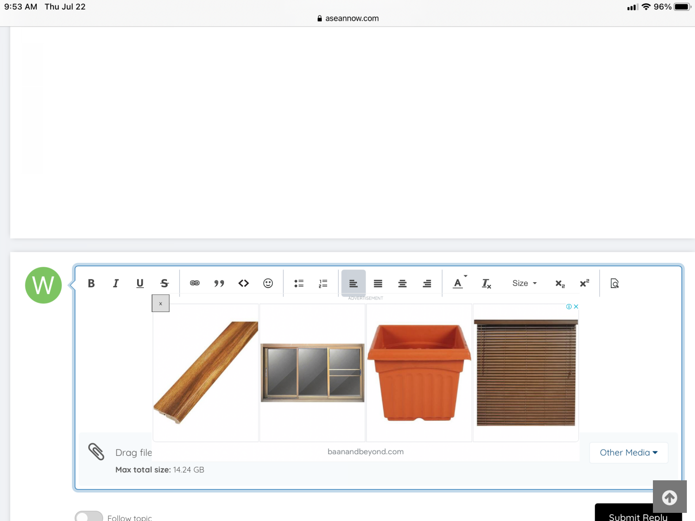Close the advertisement with x button
The image size is (695, 521).
coord(161,303)
